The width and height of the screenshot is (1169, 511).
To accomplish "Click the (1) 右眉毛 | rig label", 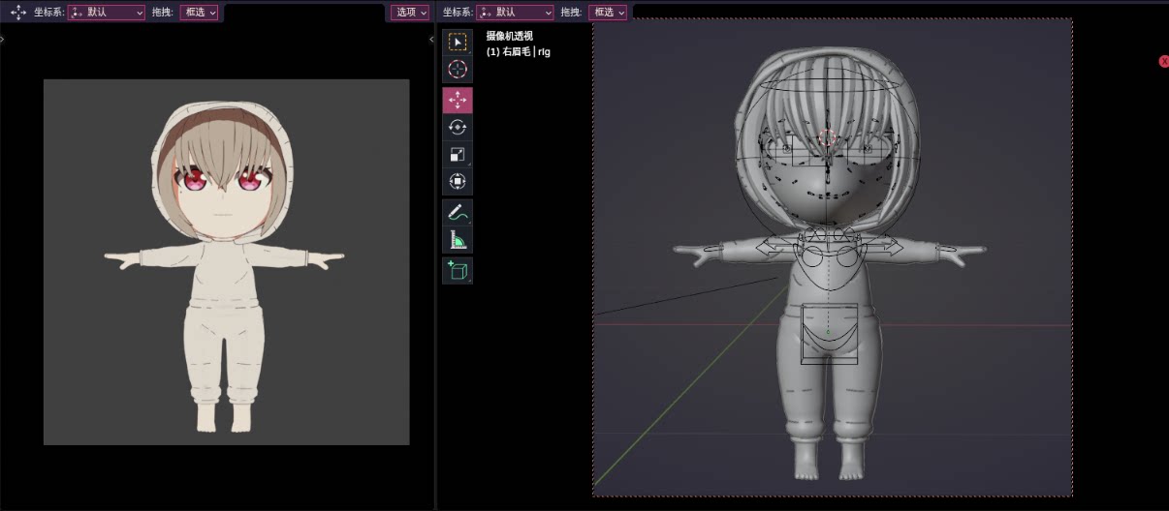I will [x=519, y=51].
